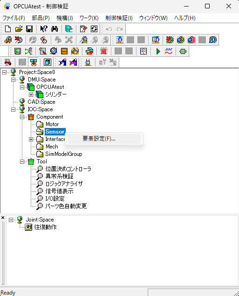Screen dimensions: 239x296
Task: Click the Open folder toolbar icon
Action: pos(19,29)
